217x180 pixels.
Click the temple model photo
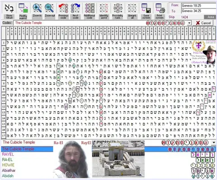(118, 159)
